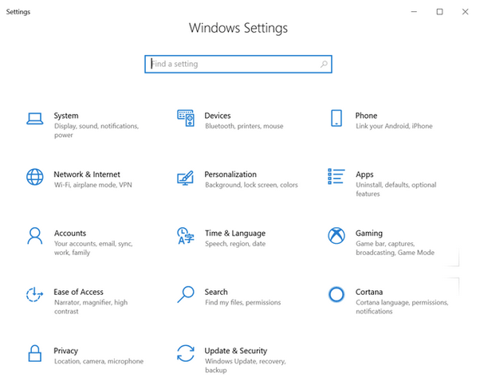Viewport: 480px width, 385px height.
Task: Open the Apps title
Action: pos(364,175)
